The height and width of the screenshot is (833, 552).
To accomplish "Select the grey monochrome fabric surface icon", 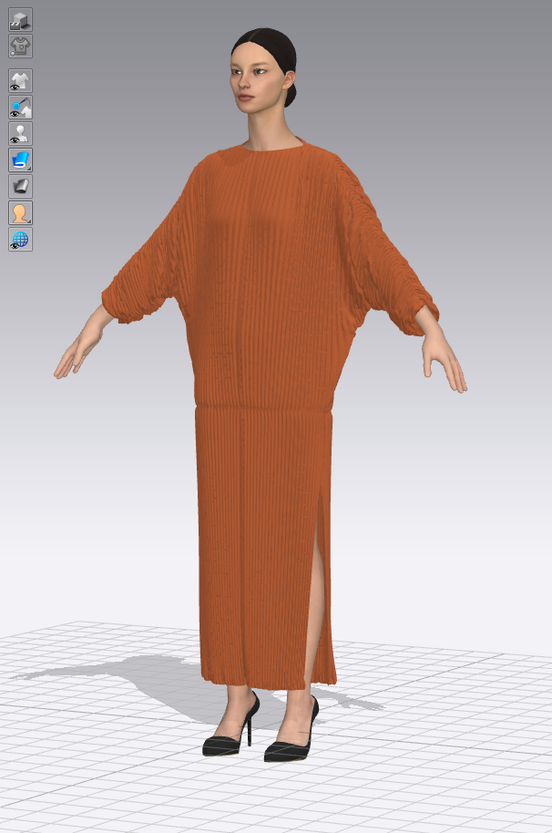I will (x=20, y=187).
